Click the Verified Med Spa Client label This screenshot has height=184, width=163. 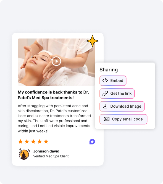[51, 156]
